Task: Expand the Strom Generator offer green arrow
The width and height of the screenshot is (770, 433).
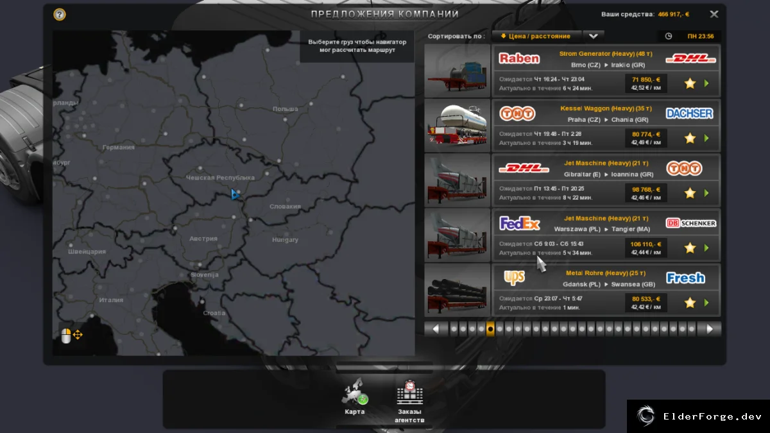Action: tap(706, 83)
